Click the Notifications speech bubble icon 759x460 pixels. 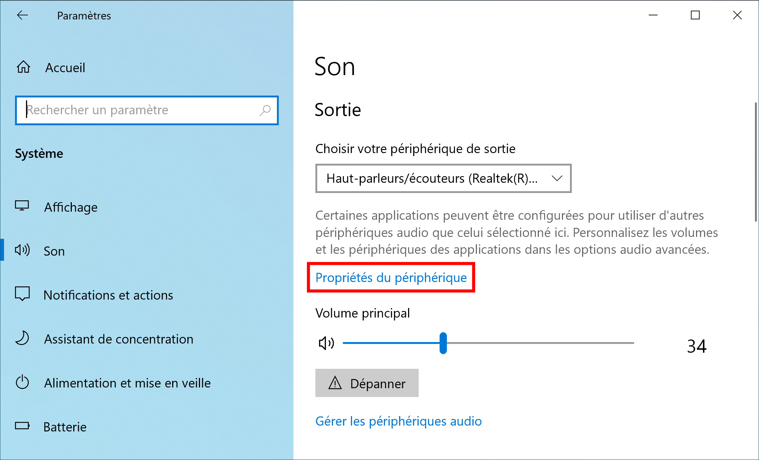click(22, 294)
